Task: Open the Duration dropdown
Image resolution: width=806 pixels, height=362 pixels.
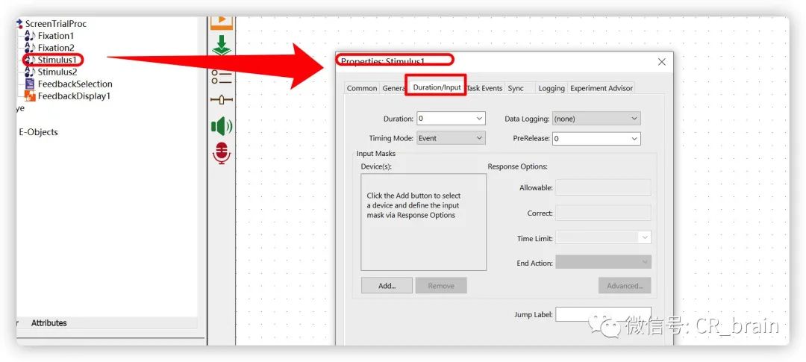Action: pos(451,118)
